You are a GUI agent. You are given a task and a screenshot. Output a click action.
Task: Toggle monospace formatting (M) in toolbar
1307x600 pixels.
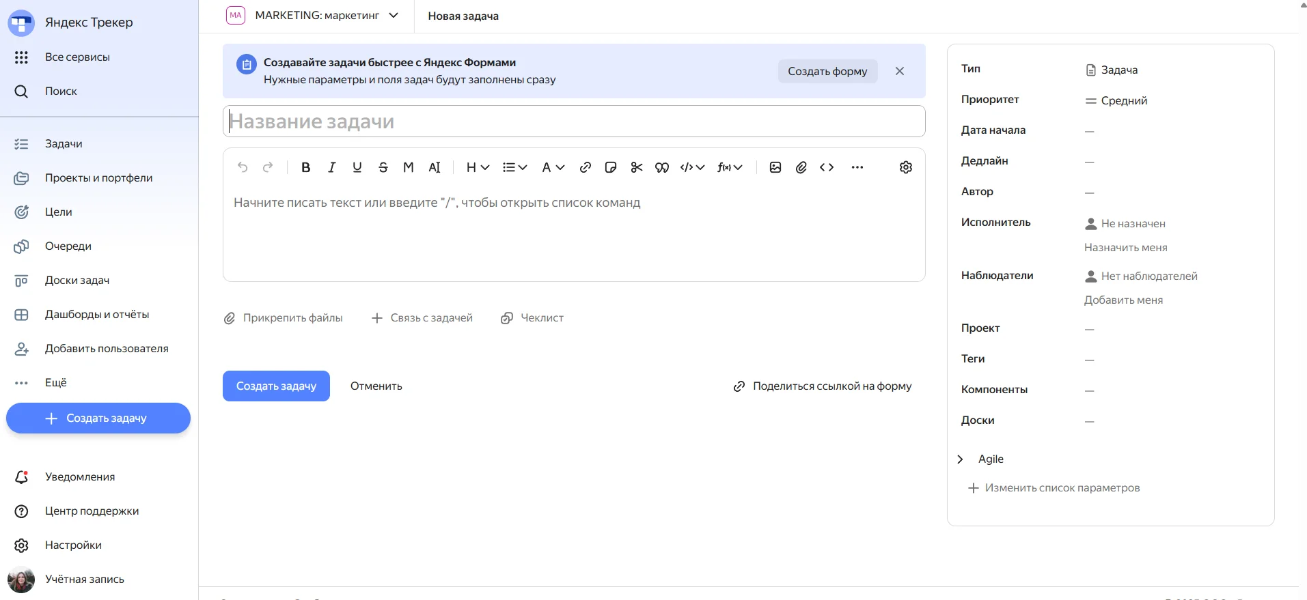coord(409,167)
